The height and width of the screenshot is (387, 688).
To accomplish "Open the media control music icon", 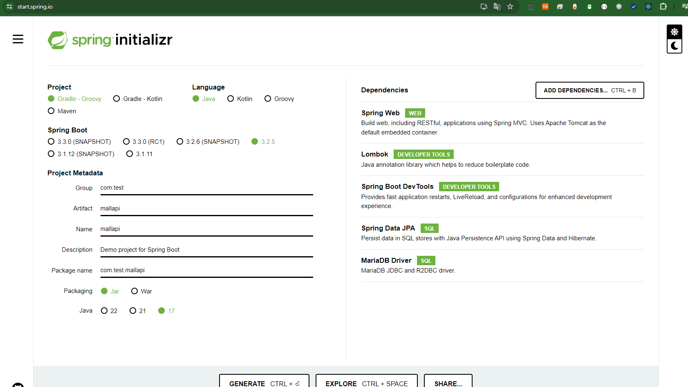I will 684,7.
